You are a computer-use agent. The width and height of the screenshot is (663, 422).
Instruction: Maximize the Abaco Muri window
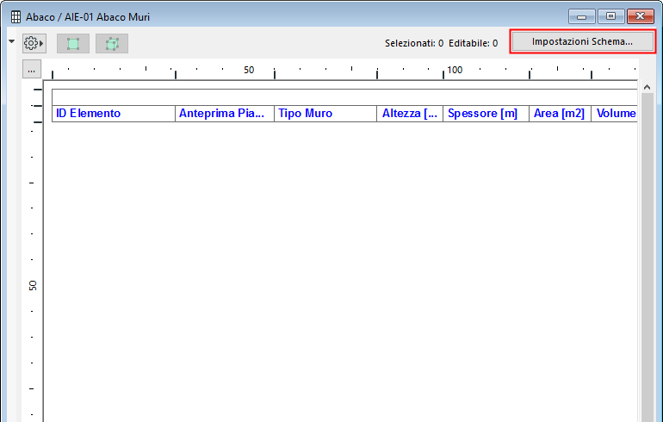[611, 16]
